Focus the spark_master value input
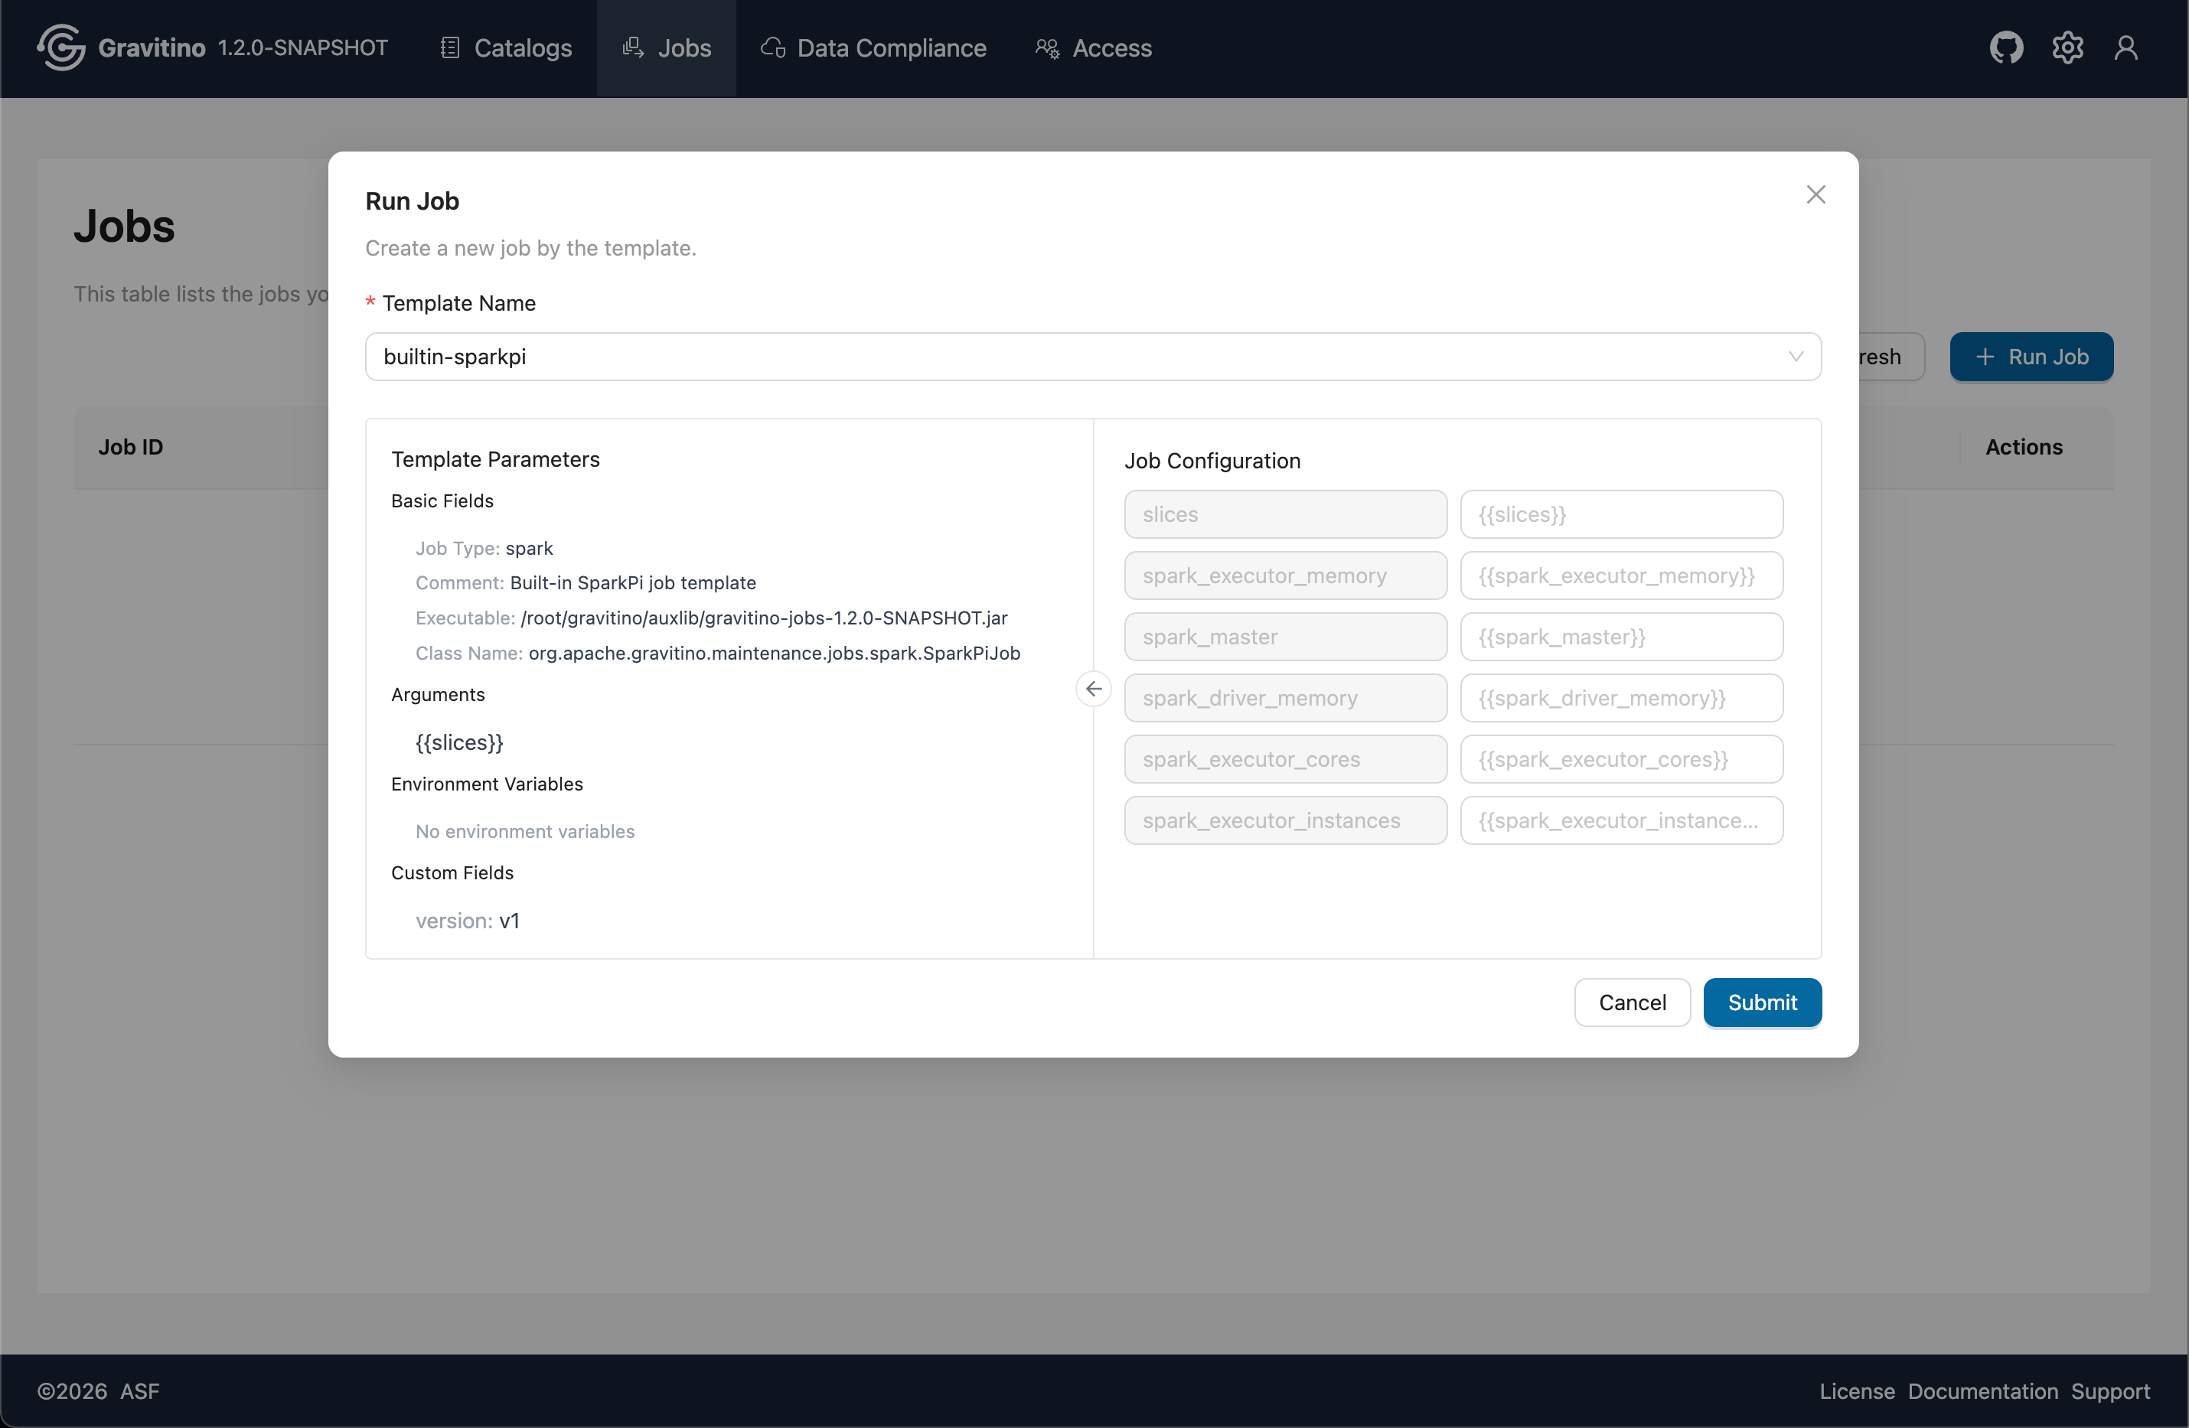 tap(1620, 637)
